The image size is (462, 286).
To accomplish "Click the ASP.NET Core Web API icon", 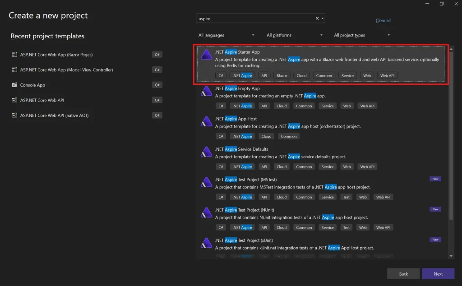I will (x=14, y=100).
